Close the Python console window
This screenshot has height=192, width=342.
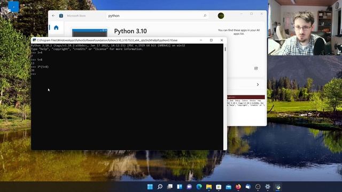(222, 41)
